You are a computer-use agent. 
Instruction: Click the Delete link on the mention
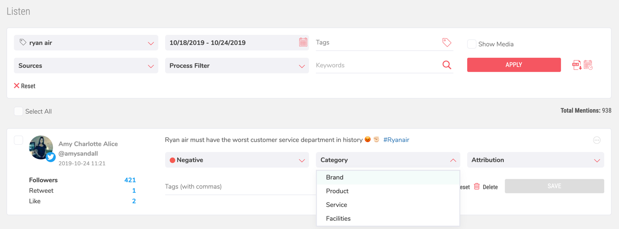click(490, 187)
